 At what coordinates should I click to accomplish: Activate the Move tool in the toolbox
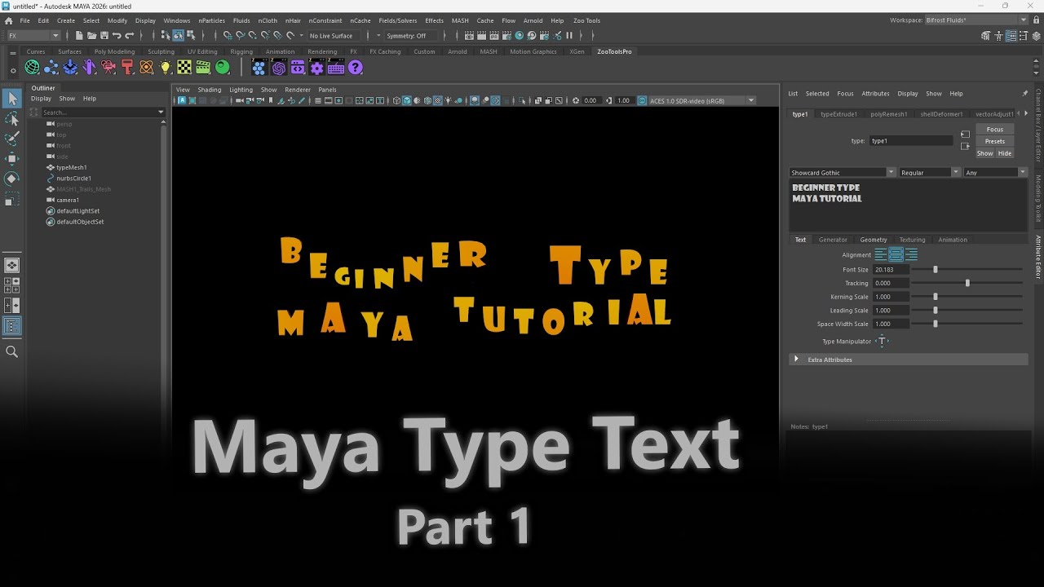pos(12,158)
